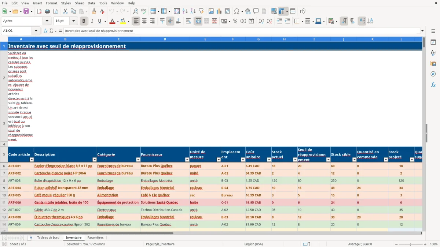Image resolution: width=440 pixels, height=247 pixels.
Task: Toggle Wrap Text
Action: point(188,21)
